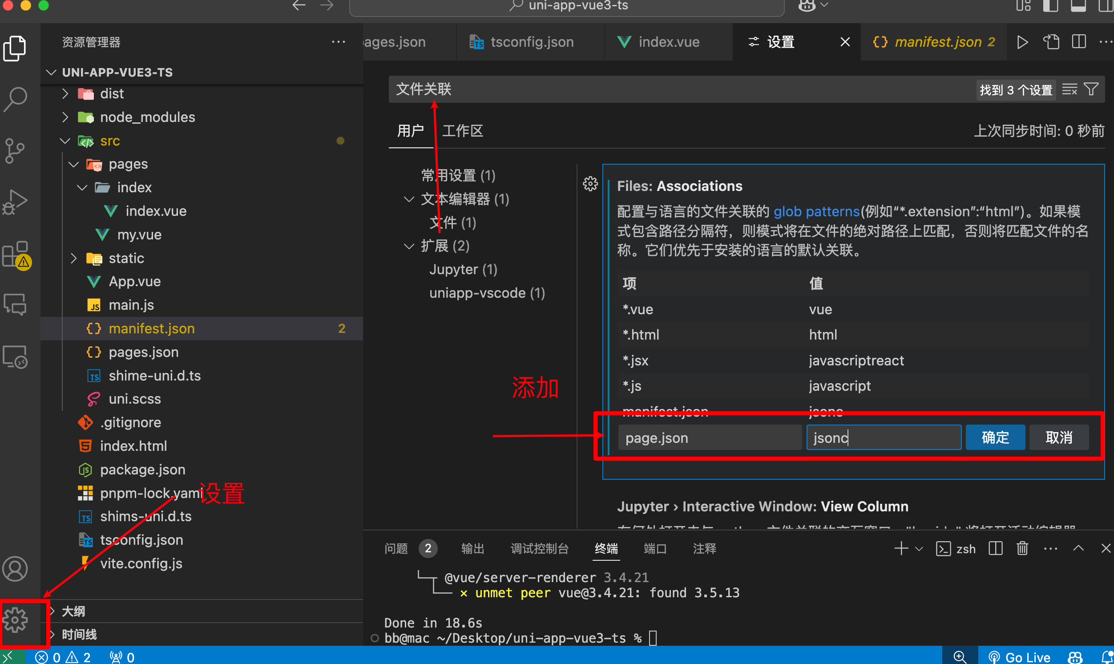Open title bar command search uni-app-vue3-ts

567,6
